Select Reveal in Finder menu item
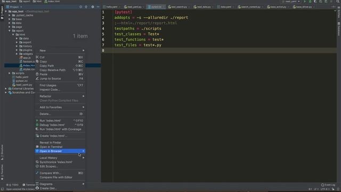The height and width of the screenshot is (192, 341). pyautogui.click(x=60, y=142)
